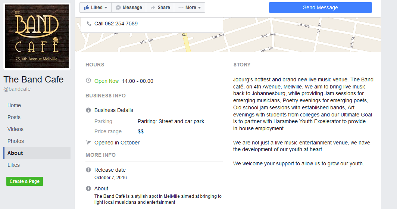Go to the Photos section
The image size is (397, 209).
pyautogui.click(x=15, y=141)
